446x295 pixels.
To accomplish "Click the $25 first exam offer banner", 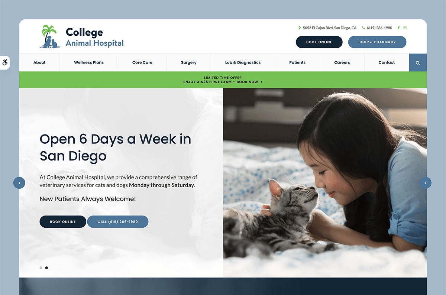I will [x=223, y=80].
